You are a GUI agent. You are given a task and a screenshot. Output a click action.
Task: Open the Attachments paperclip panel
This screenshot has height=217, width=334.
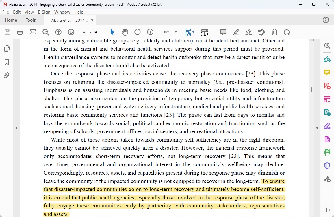(7, 75)
